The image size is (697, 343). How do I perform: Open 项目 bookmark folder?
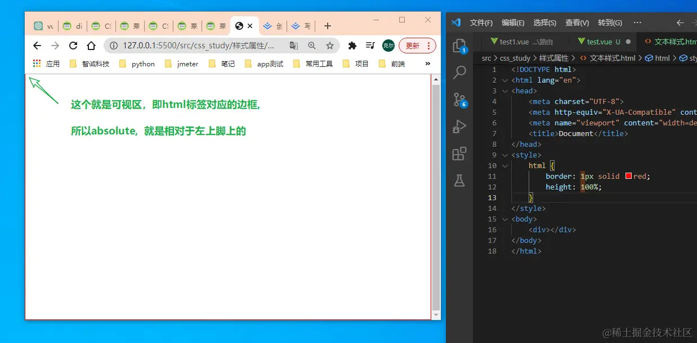(355, 64)
